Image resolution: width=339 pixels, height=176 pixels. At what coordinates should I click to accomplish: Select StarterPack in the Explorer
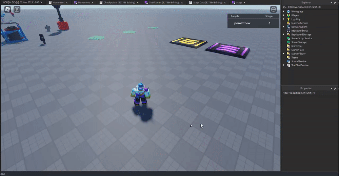[x=298, y=50]
